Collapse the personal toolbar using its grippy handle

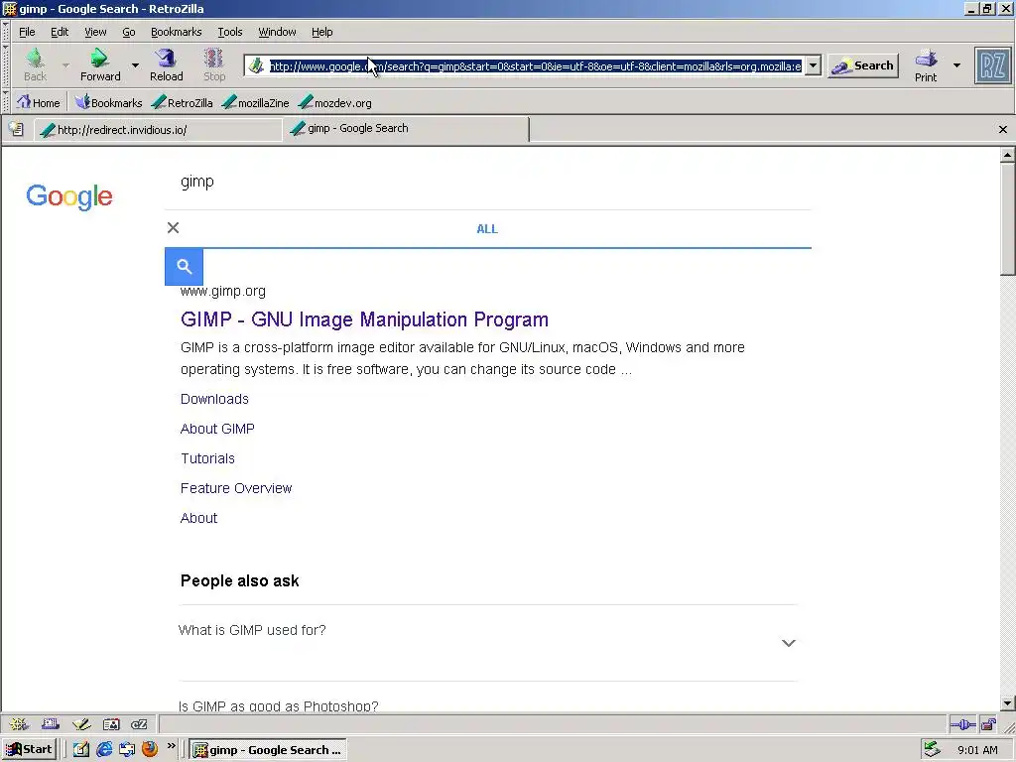[6, 102]
